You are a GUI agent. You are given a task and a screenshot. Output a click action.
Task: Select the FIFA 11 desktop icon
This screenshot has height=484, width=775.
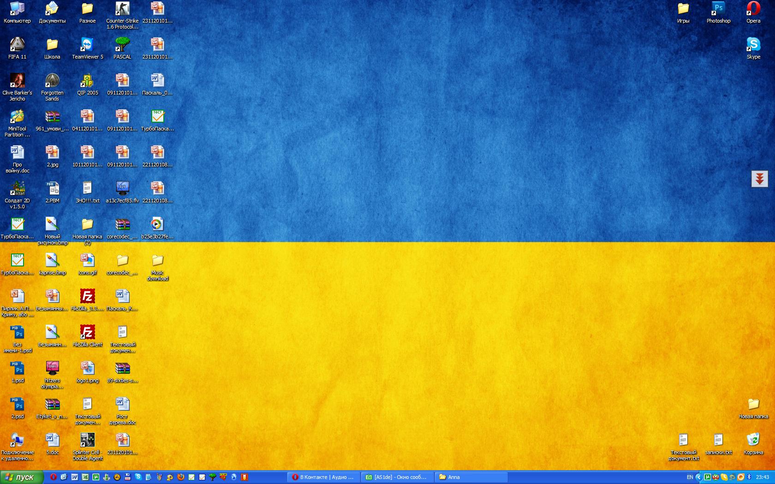pos(17,45)
